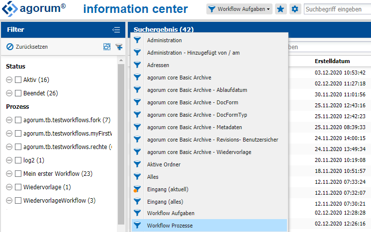Select agorum core Basic Archive - Revisions- Benutzersicher
The height and width of the screenshot is (232, 371).
point(212,140)
